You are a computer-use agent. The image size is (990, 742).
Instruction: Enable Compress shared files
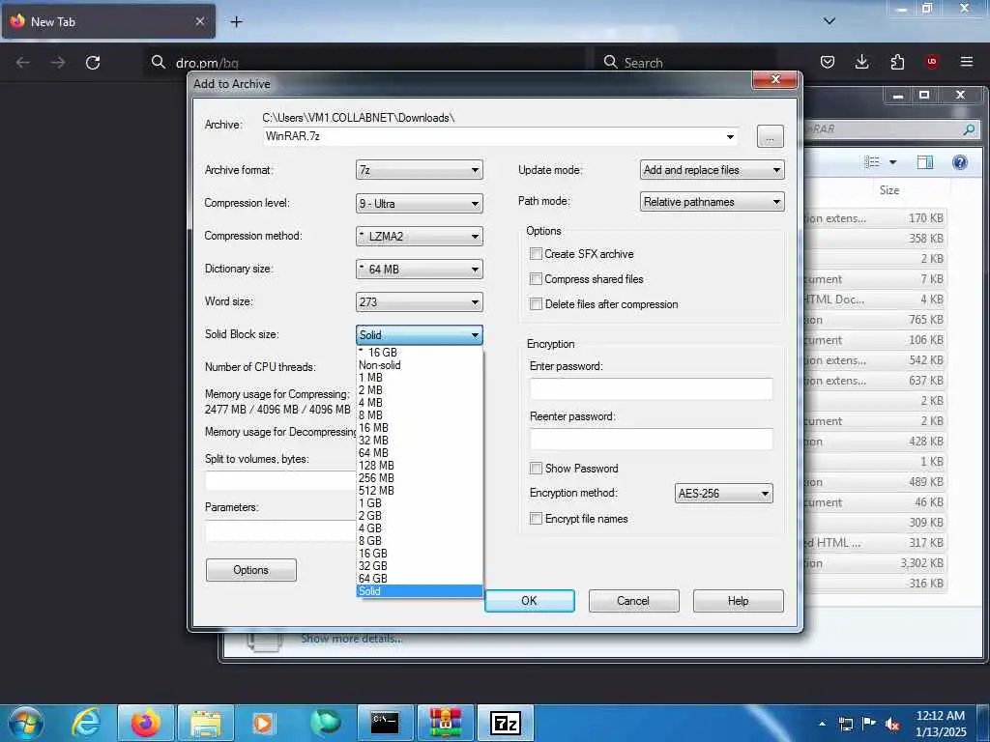[536, 279]
